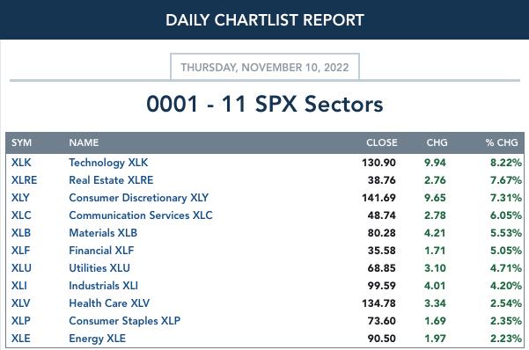Click the XLRE symbol link
This screenshot has width=529, height=350.
[24, 180]
